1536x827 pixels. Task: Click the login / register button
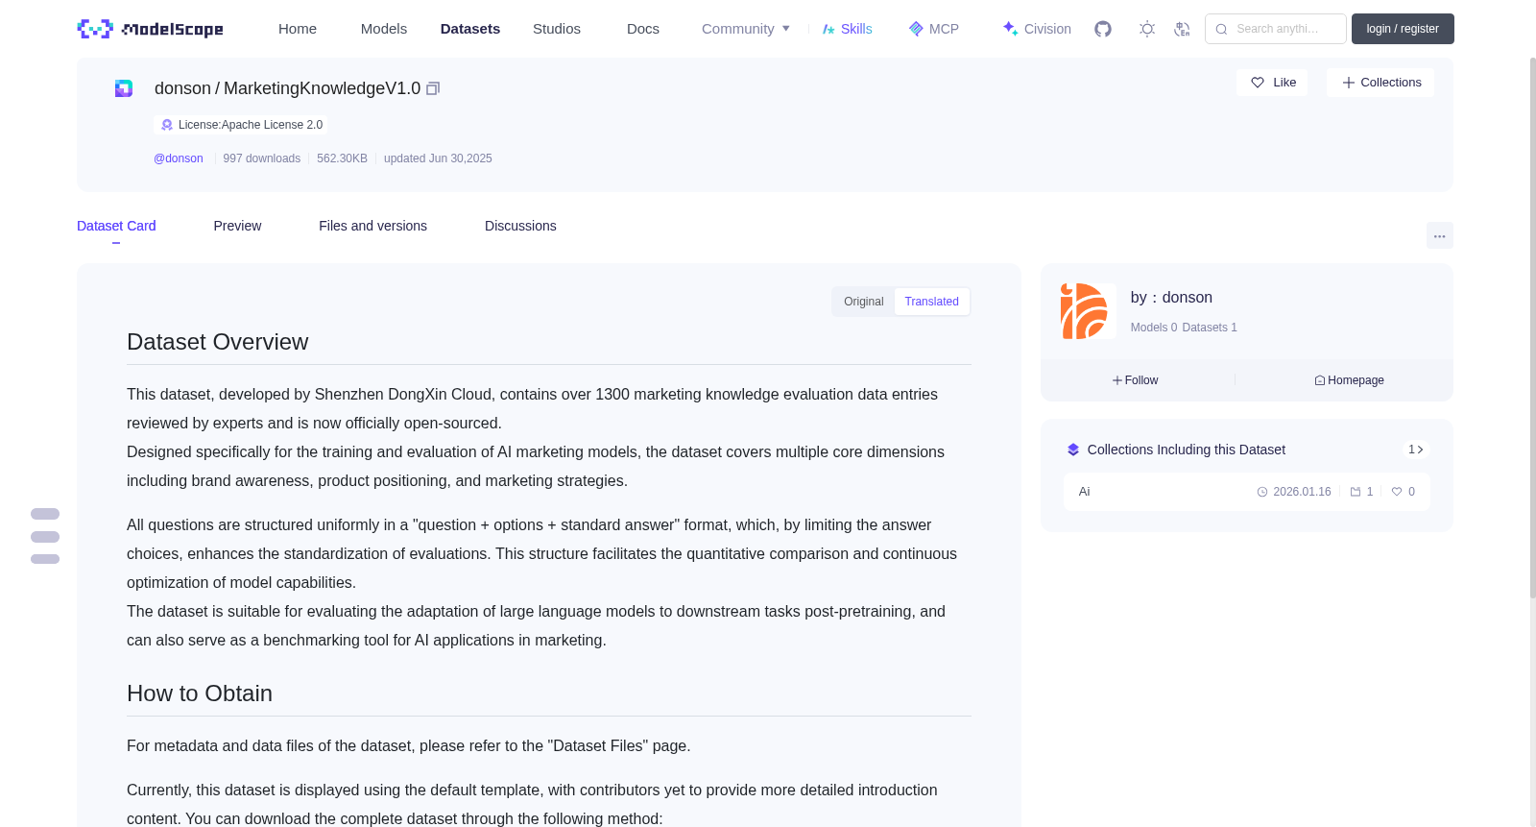[x=1403, y=29]
